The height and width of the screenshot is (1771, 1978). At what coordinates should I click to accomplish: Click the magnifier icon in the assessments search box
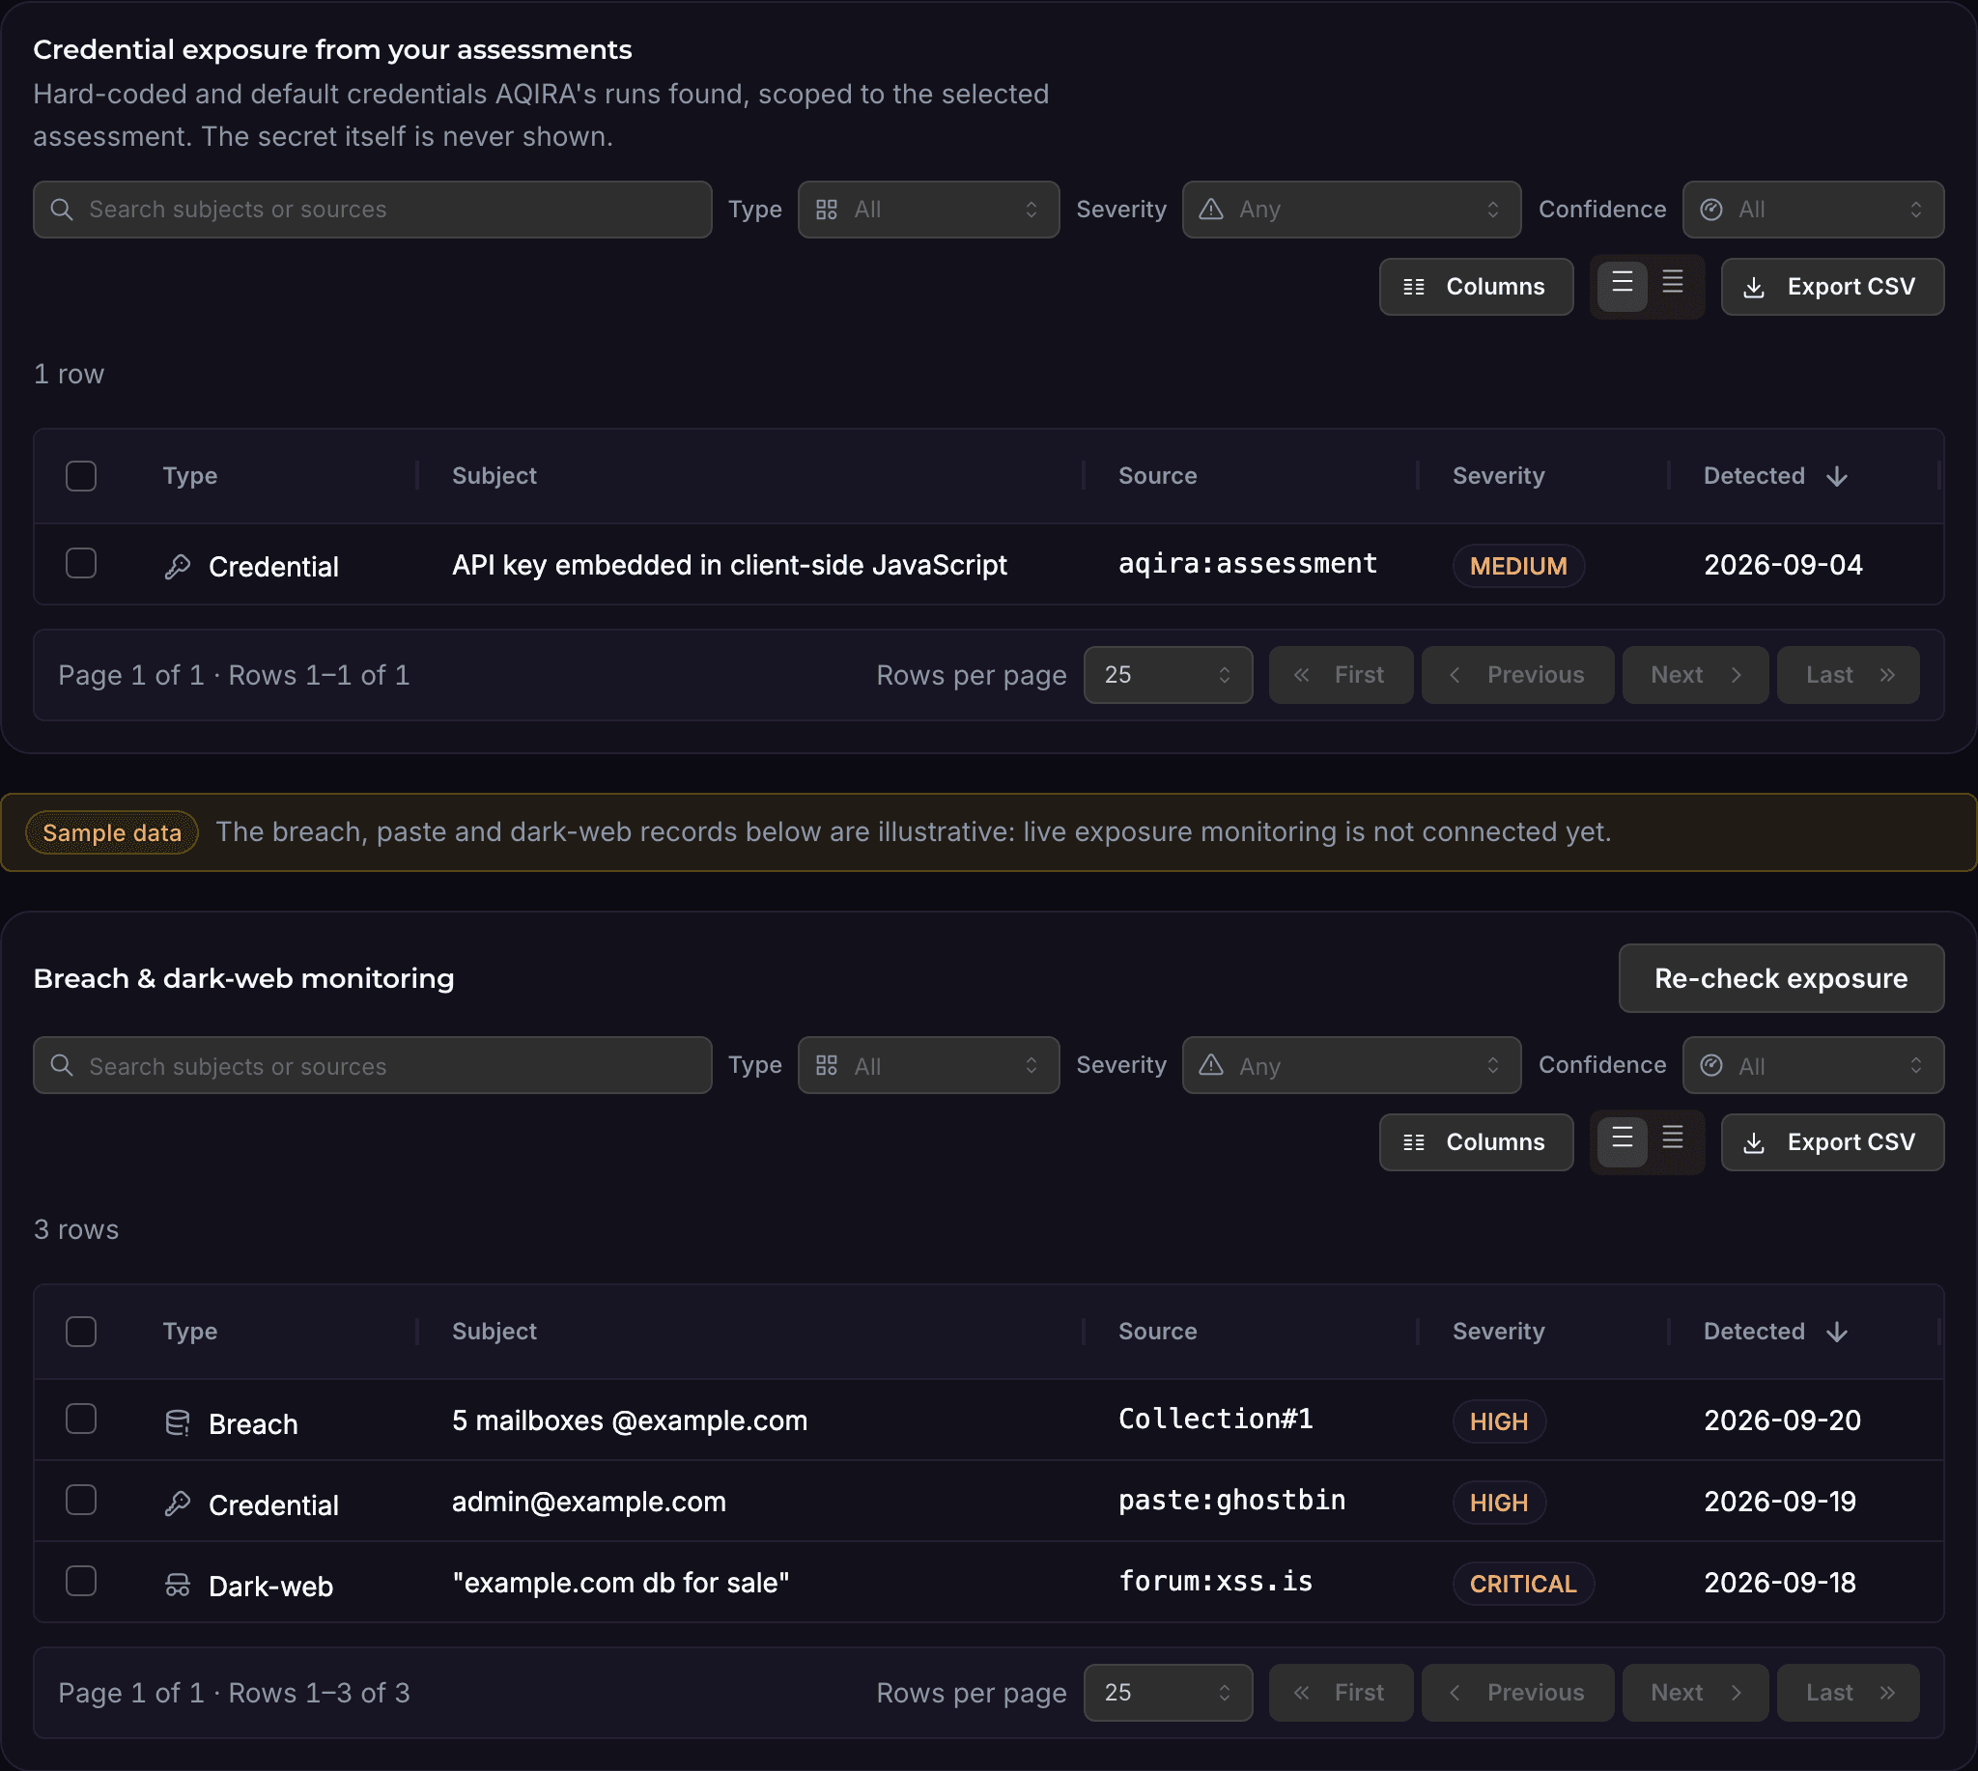(61, 210)
